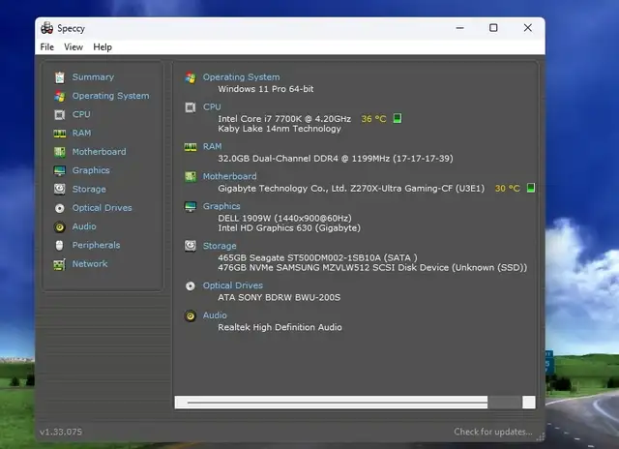The image size is (619, 449).
Task: Click the Speccy app icon in the title bar
Action: pos(47,28)
